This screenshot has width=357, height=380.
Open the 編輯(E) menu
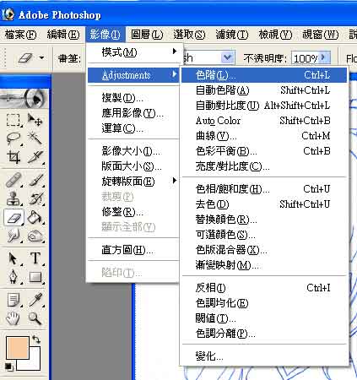click(63, 35)
